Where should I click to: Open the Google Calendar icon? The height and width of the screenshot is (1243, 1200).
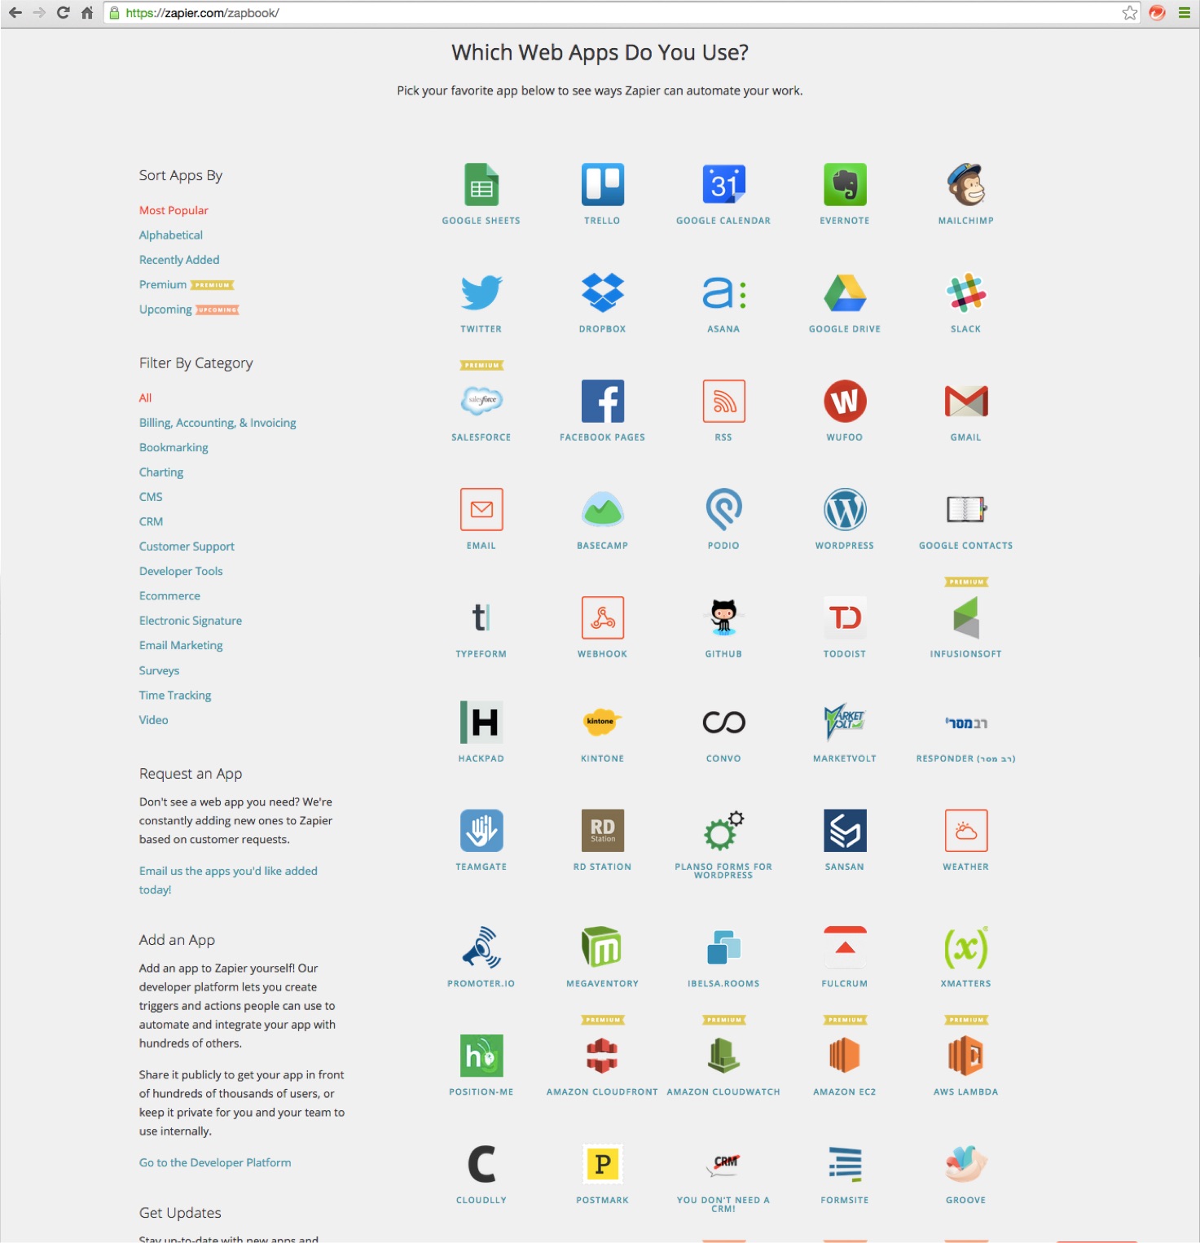[723, 185]
